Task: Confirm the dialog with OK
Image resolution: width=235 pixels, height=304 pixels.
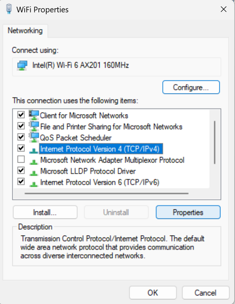Action: (153, 292)
